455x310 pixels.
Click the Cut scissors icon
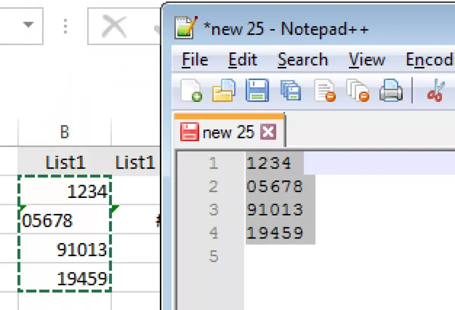(x=436, y=91)
